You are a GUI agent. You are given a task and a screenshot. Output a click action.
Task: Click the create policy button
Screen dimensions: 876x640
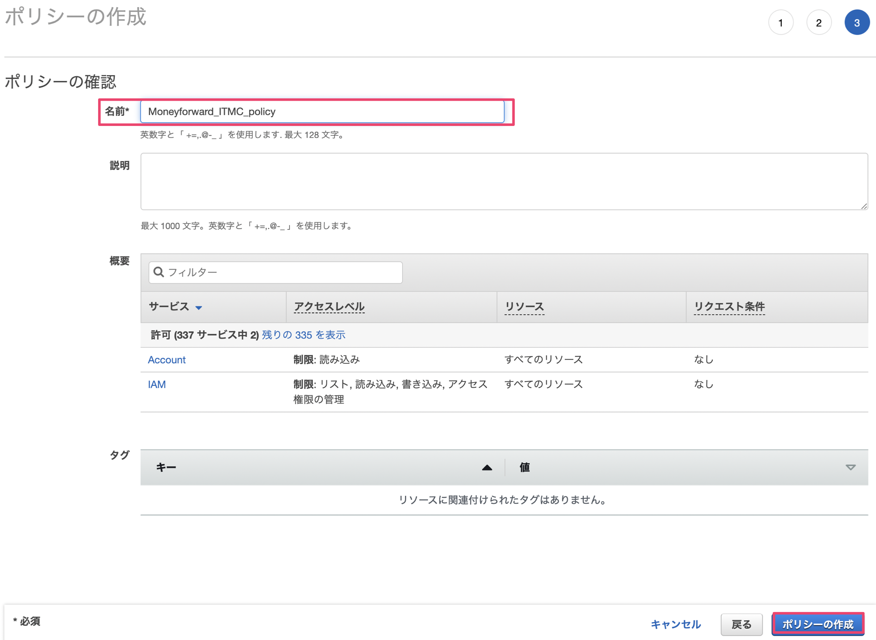[818, 624]
